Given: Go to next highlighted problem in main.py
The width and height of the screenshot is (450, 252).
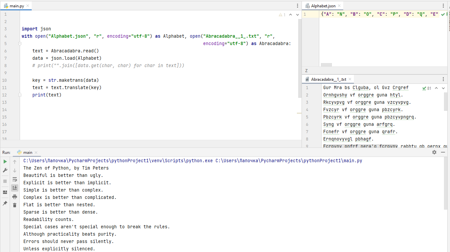Looking at the screenshot, I should coord(297,15).
